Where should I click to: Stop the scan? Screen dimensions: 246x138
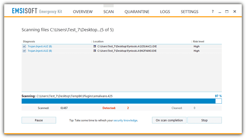204,120
